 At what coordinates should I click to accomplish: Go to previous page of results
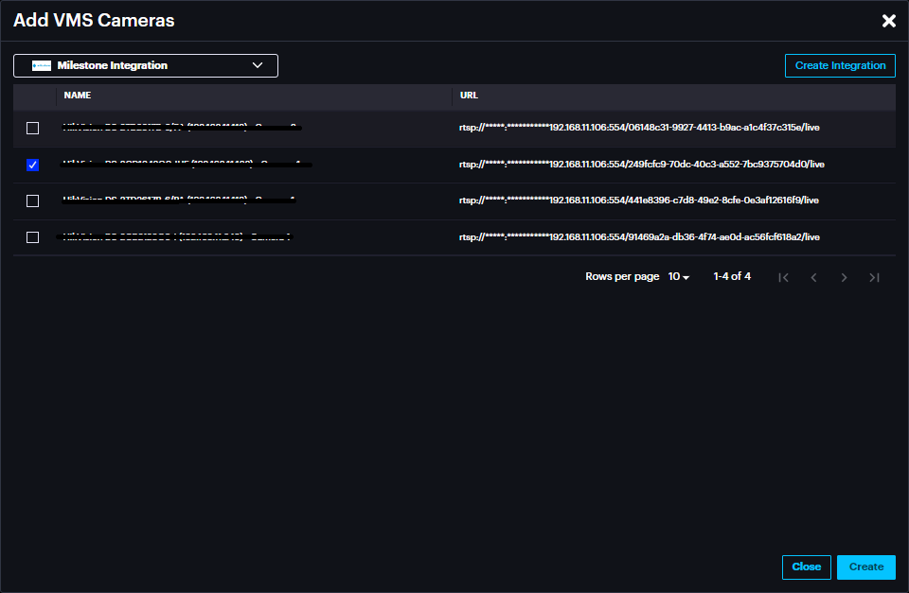[x=813, y=277]
